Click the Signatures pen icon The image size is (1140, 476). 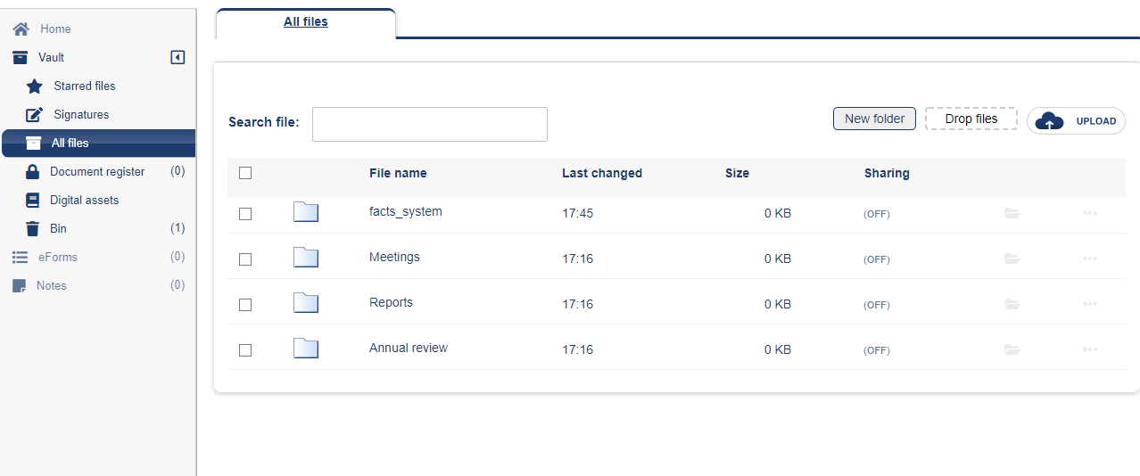click(x=34, y=115)
